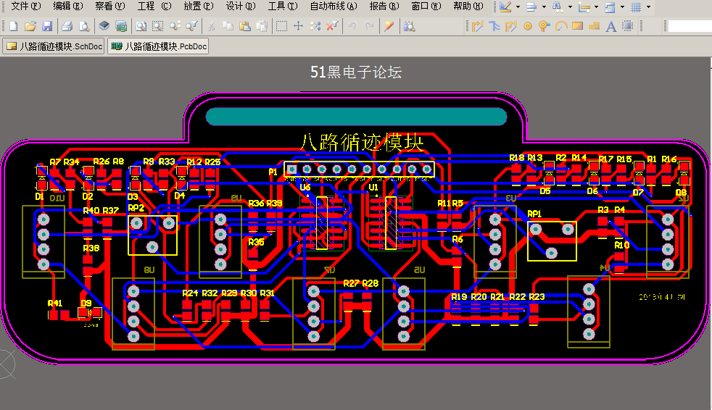Clear the current filter icon
Screen dimensions: 712x410
pyautogui.click(x=332, y=26)
